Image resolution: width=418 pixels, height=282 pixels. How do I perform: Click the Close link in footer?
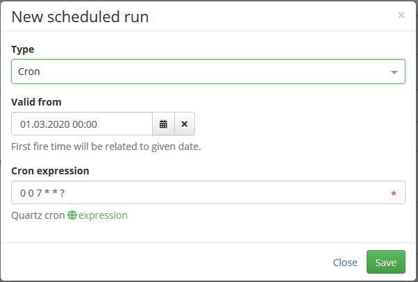345,263
